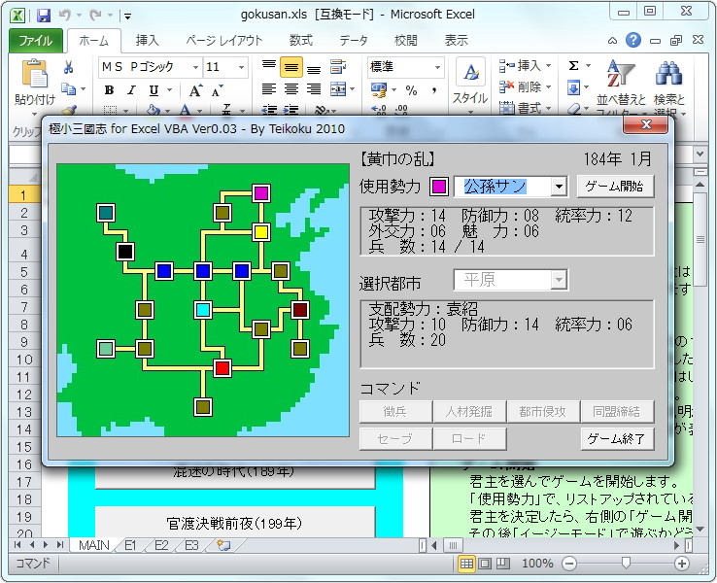Open the font name dropdown
Image resolution: width=717 pixels, height=583 pixels.
(195, 67)
